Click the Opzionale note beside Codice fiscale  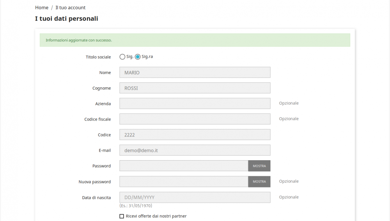pos(289,119)
